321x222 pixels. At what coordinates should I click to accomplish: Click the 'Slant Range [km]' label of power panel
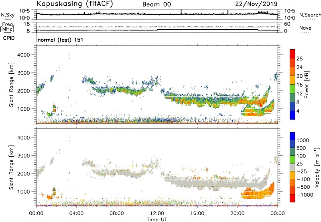click(x=11, y=85)
